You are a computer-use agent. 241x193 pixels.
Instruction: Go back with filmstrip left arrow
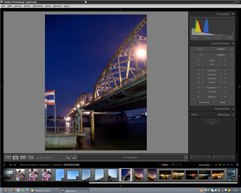[11, 165]
